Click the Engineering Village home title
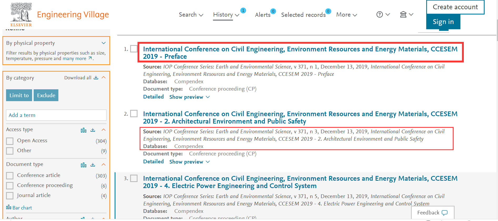The image size is (498, 221). click(x=73, y=15)
